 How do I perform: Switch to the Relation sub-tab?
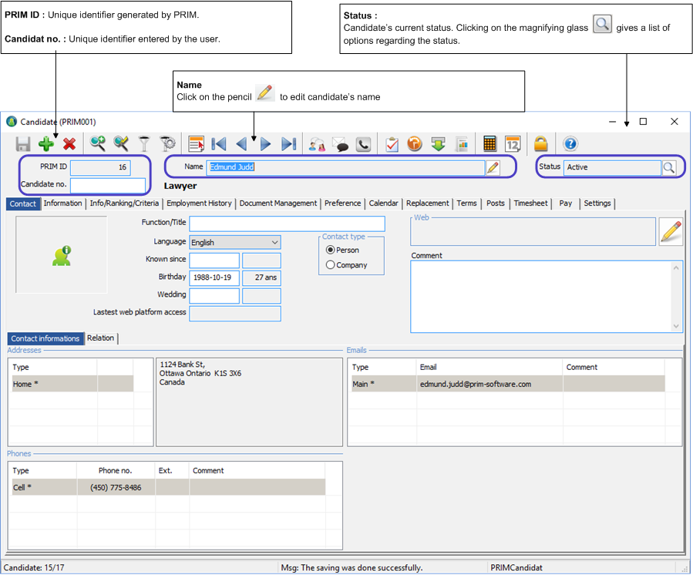pyautogui.click(x=100, y=338)
